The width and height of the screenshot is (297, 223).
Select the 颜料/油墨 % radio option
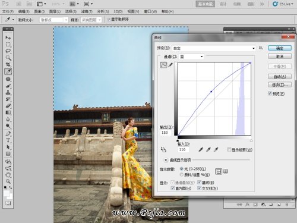(x=181, y=175)
